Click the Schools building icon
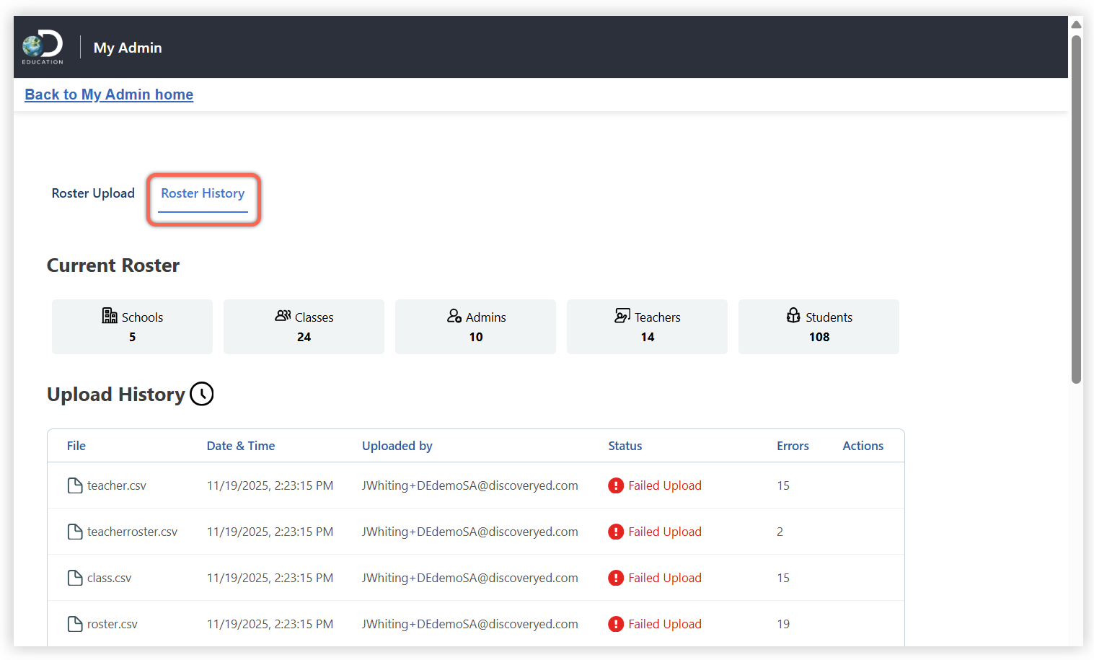The height and width of the screenshot is (660, 1094). tap(110, 316)
